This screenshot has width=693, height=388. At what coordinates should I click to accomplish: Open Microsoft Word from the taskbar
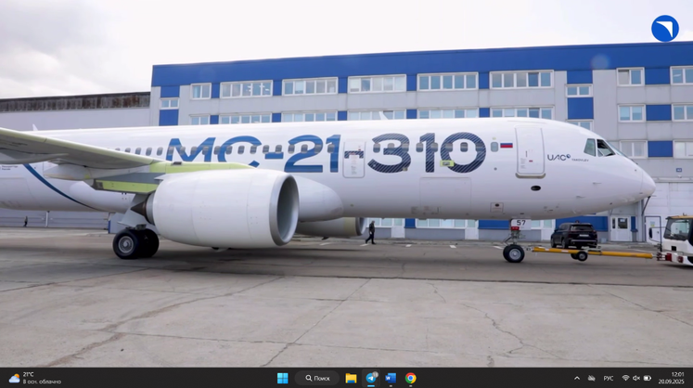pyautogui.click(x=391, y=378)
